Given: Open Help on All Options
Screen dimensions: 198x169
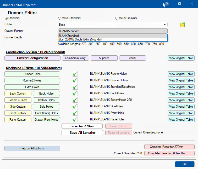Looking at the screenshot, I should tap(32, 148).
